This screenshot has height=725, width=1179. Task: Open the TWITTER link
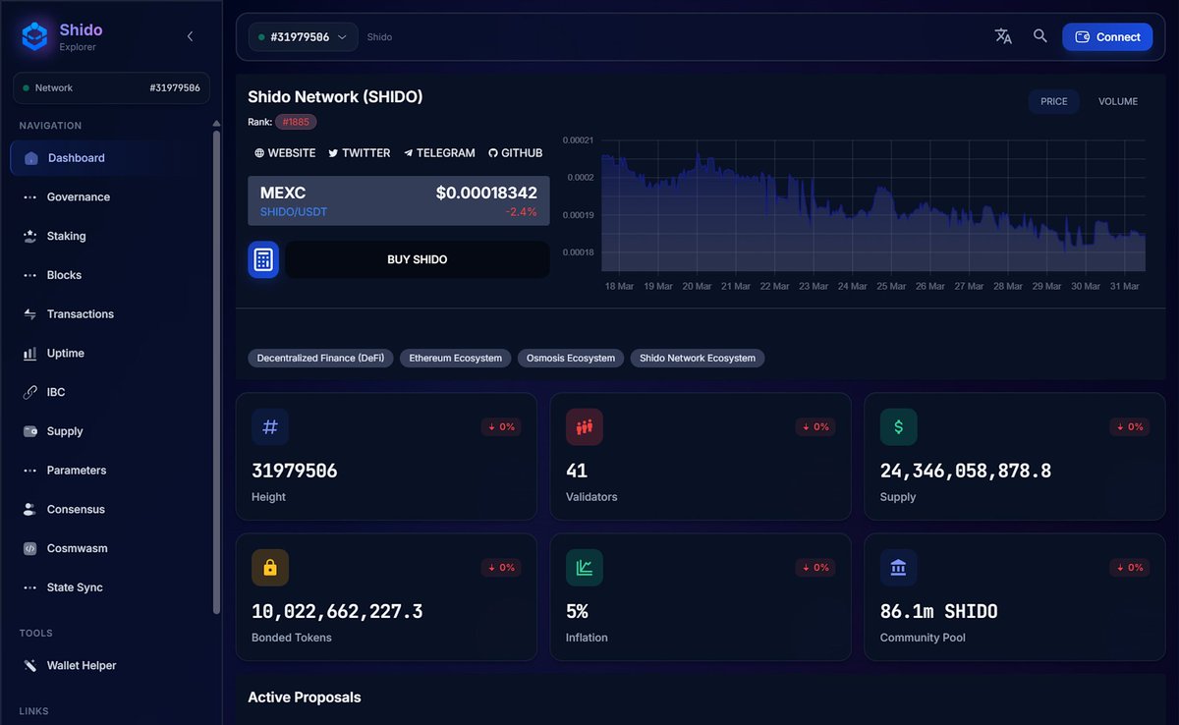pyautogui.click(x=359, y=153)
